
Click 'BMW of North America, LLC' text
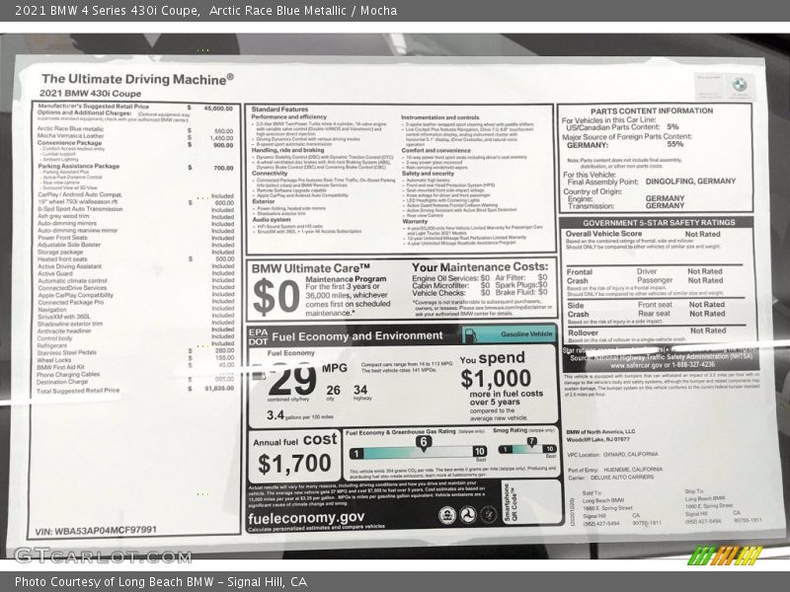point(600,431)
